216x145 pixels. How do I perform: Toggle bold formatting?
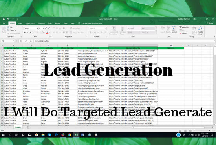(x=25, y=33)
